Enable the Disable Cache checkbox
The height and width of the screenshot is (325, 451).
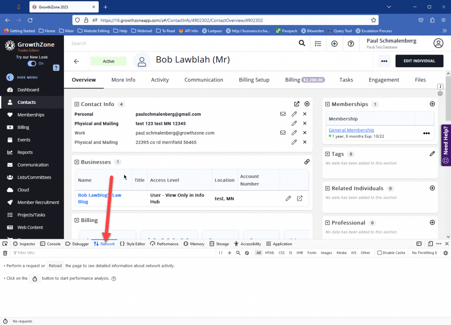[380, 252]
